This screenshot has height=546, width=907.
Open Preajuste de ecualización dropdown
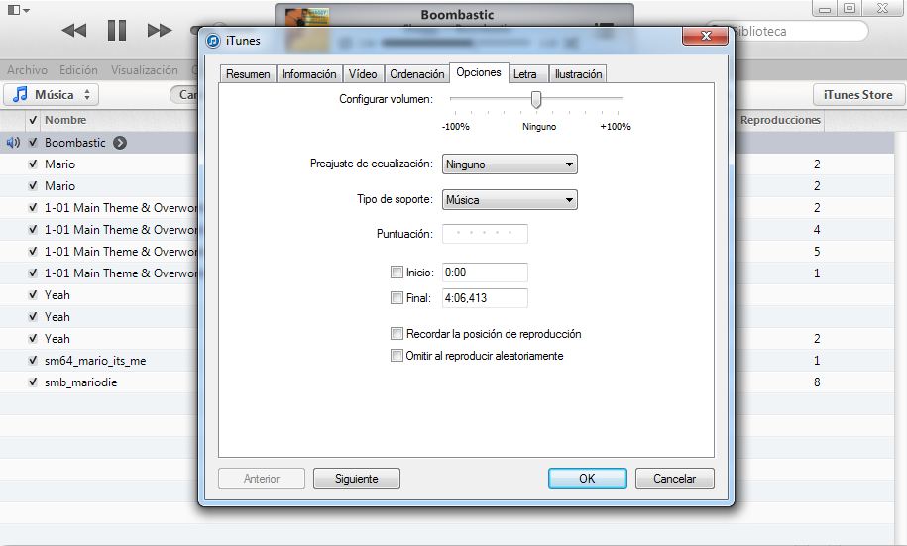510,164
